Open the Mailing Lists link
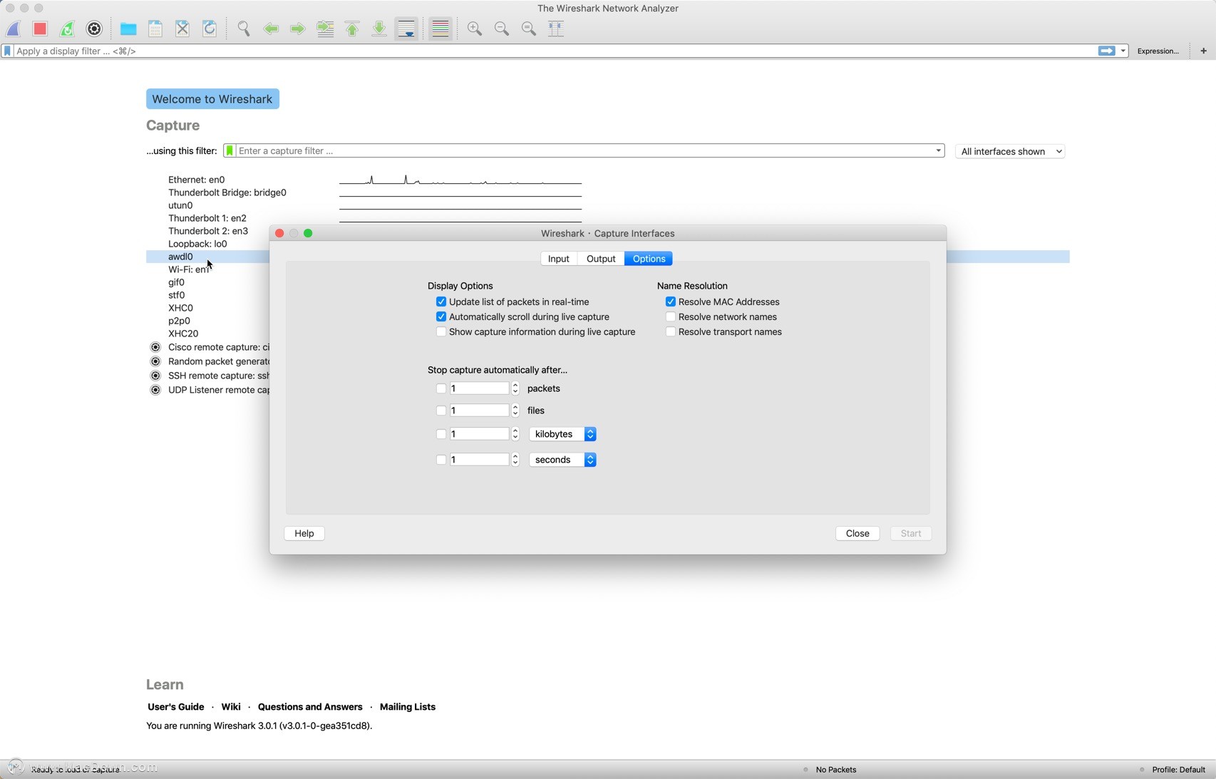 coord(408,707)
